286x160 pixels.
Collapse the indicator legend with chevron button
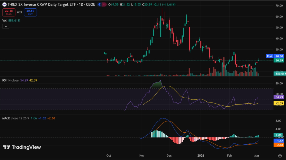(x=6, y=26)
